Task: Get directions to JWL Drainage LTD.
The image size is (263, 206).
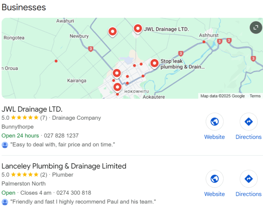Action: [248, 122]
